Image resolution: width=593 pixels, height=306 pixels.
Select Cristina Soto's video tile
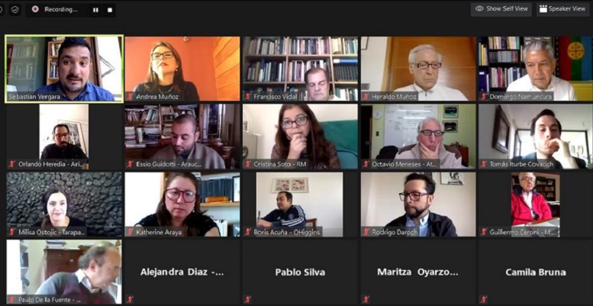pos(300,137)
